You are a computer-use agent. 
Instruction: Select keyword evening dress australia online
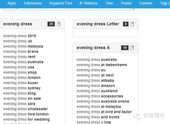[x=103, y=101]
